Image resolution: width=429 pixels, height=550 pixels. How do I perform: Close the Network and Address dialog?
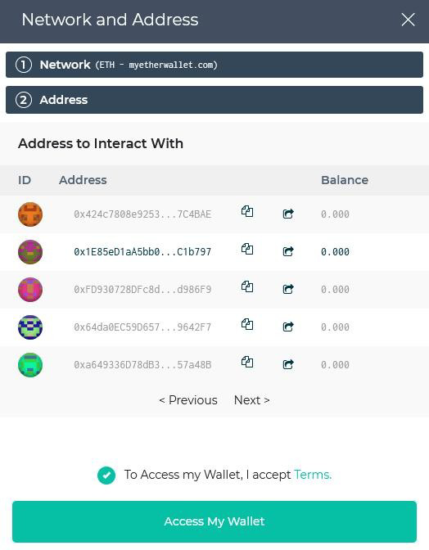pos(408,20)
